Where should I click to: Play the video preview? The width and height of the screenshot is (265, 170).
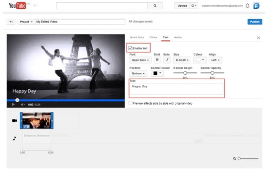(x=13, y=105)
